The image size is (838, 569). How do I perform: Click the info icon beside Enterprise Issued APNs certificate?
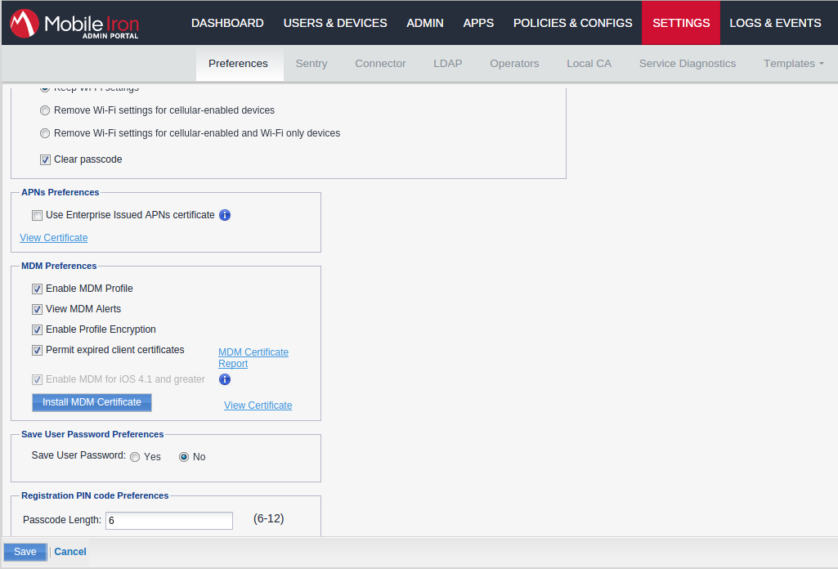click(x=225, y=214)
